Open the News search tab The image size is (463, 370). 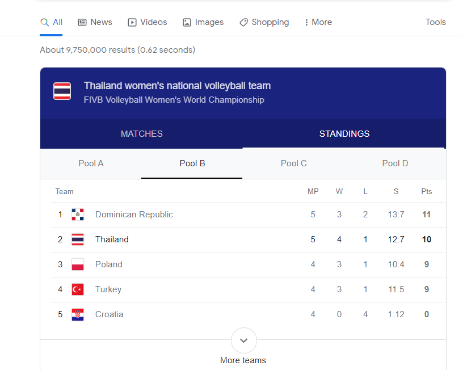click(95, 22)
